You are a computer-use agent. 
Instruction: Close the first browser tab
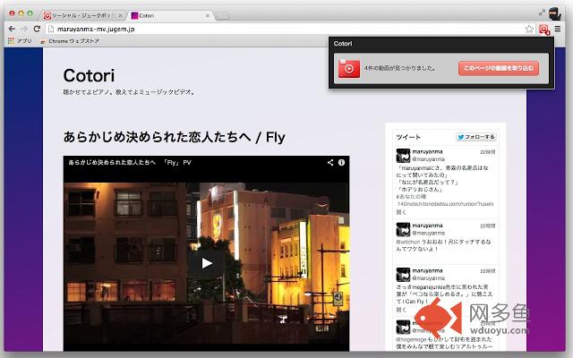coord(120,16)
